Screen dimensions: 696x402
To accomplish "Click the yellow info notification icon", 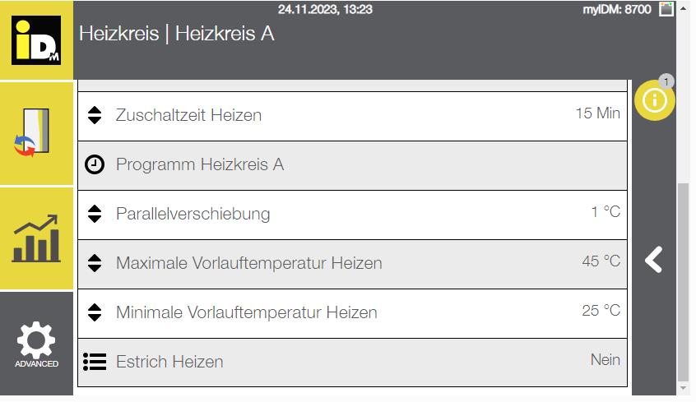I will click(x=655, y=99).
